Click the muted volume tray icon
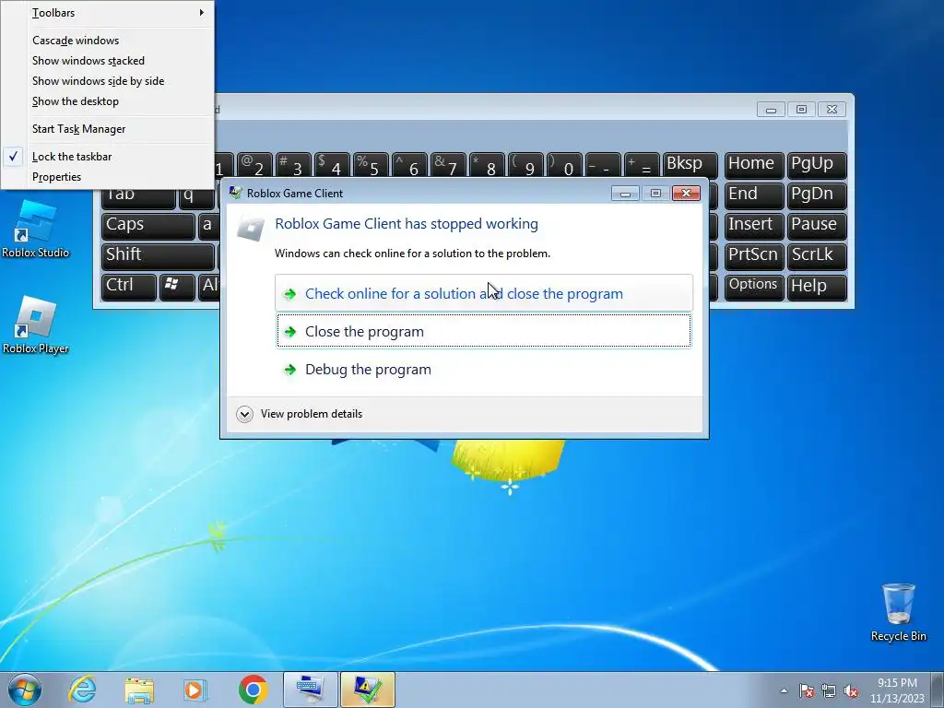The width and height of the screenshot is (944, 708). pos(851,690)
